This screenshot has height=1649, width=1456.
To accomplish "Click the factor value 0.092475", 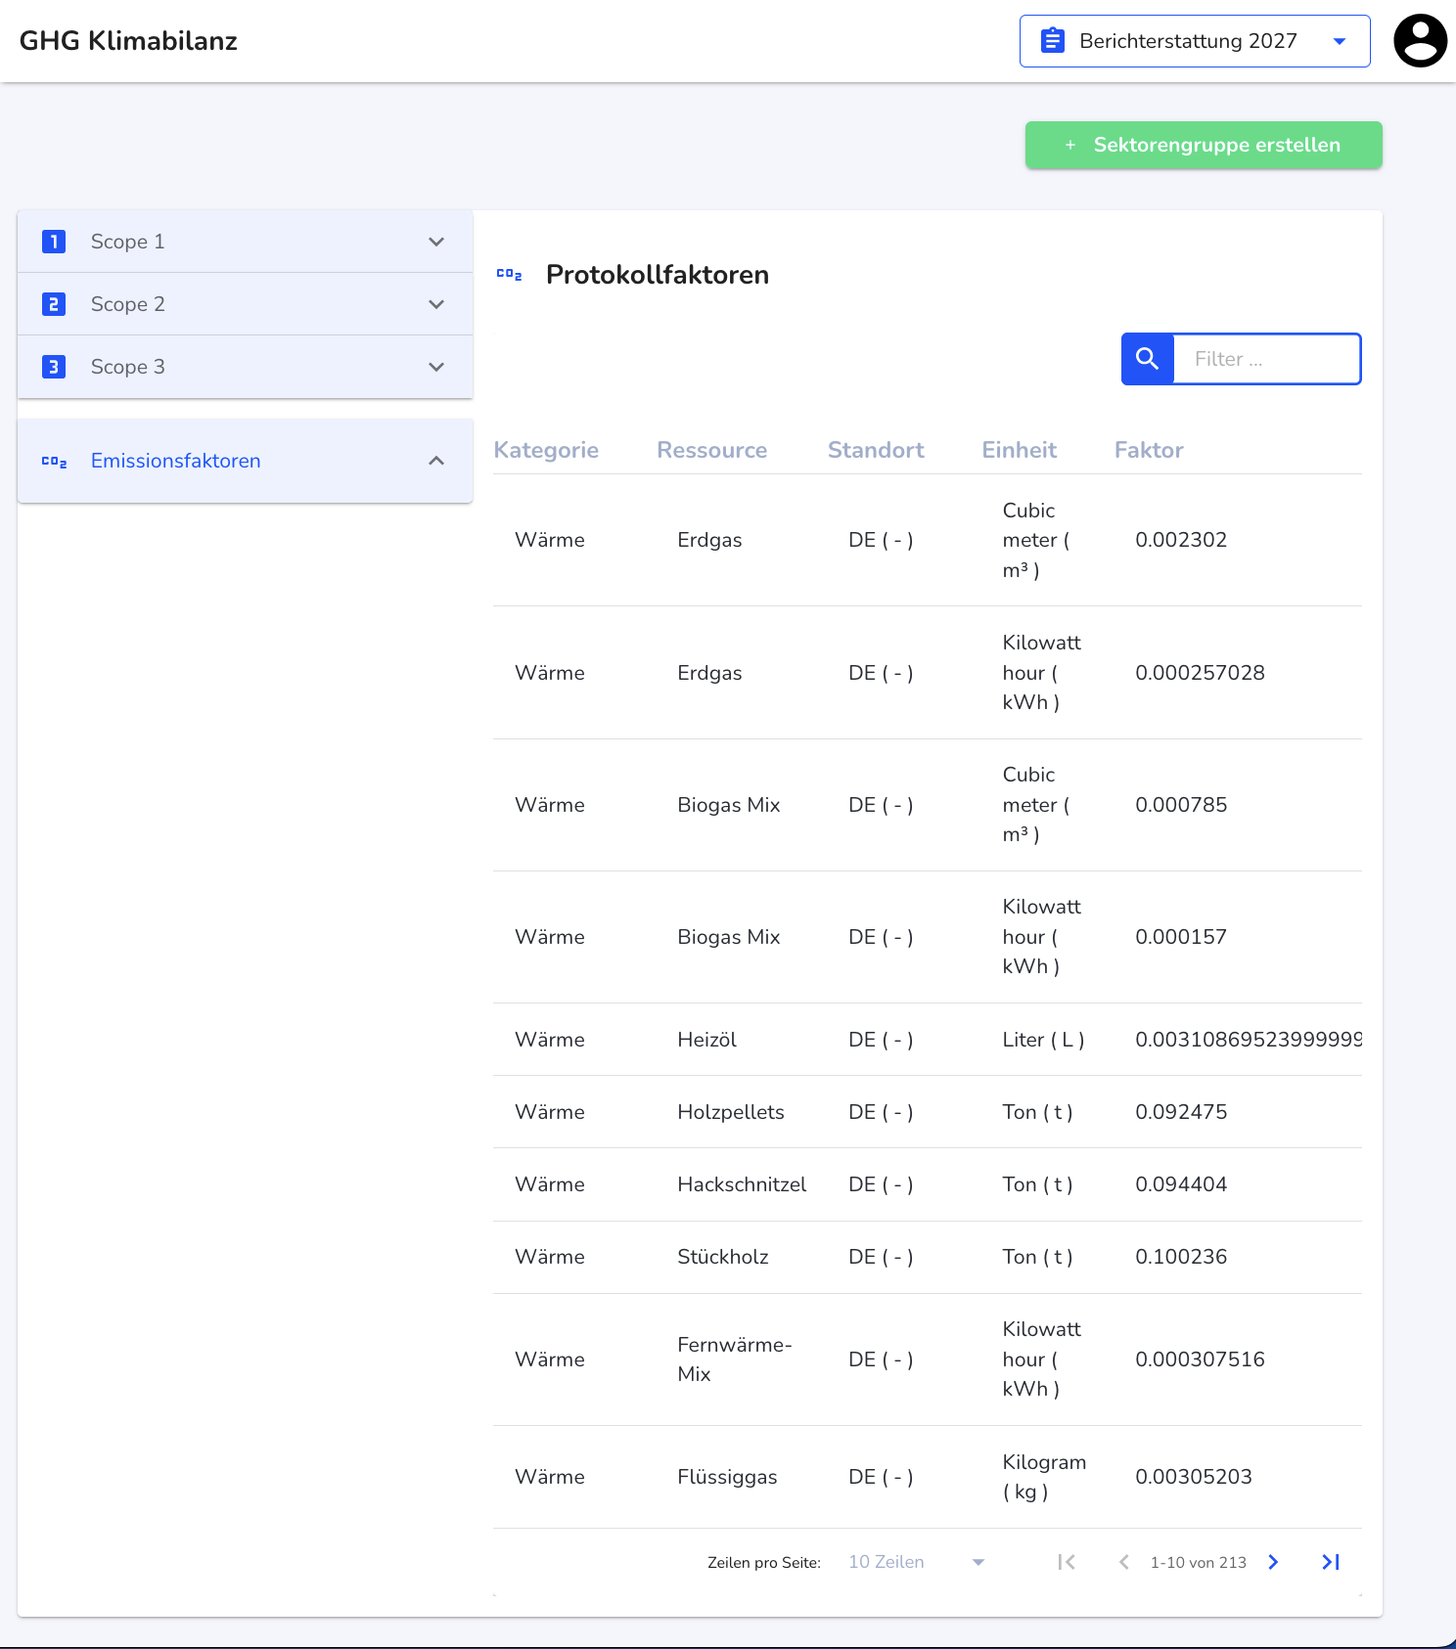I will [x=1181, y=1112].
